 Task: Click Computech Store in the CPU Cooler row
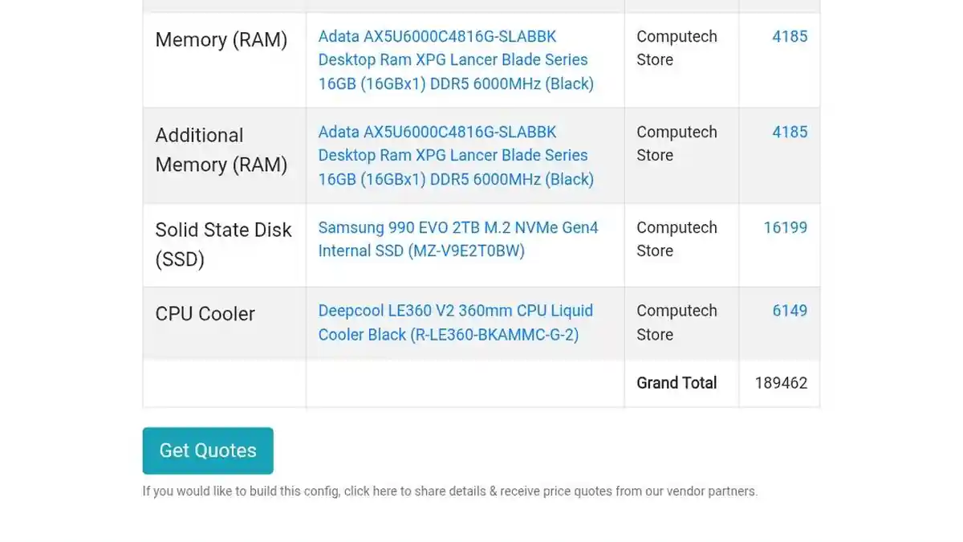677,323
